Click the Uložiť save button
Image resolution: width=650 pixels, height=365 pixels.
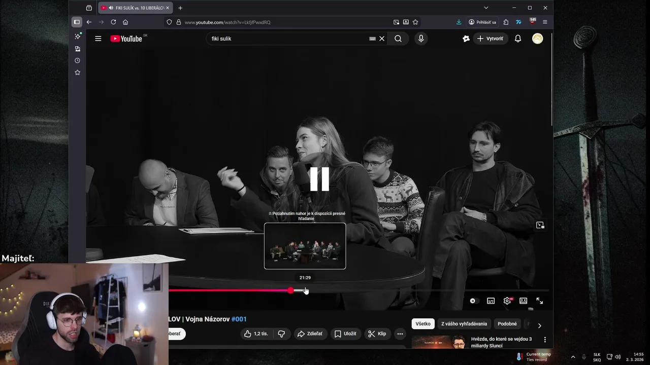[x=345, y=334]
